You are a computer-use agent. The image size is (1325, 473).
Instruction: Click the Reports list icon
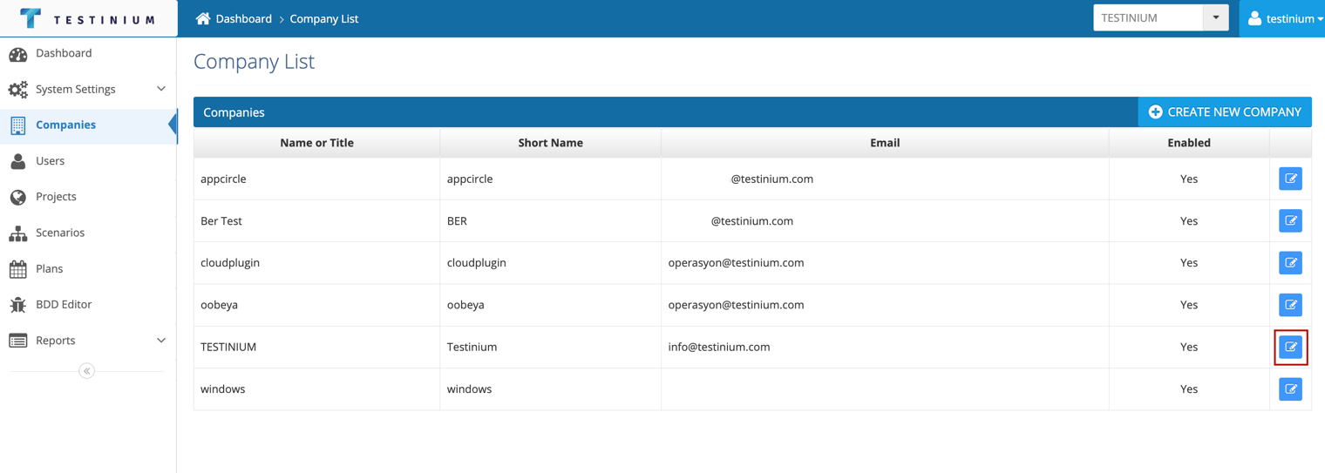tap(17, 341)
